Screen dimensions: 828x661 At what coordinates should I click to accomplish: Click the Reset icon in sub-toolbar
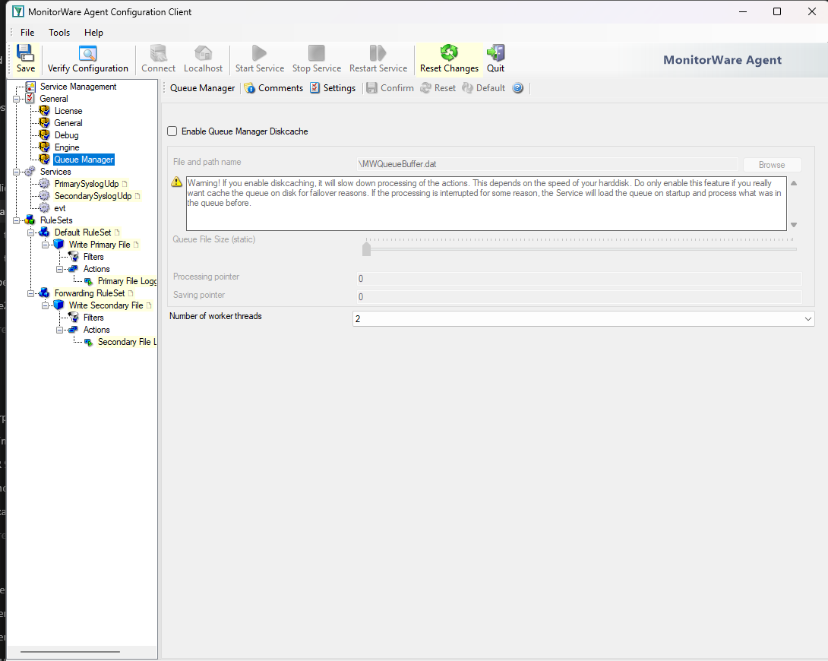pyautogui.click(x=425, y=88)
